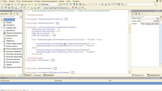Clear the Свойства panel search with X
Image resolution: width=162 pixels, height=91 pixels.
(x=161, y=17)
